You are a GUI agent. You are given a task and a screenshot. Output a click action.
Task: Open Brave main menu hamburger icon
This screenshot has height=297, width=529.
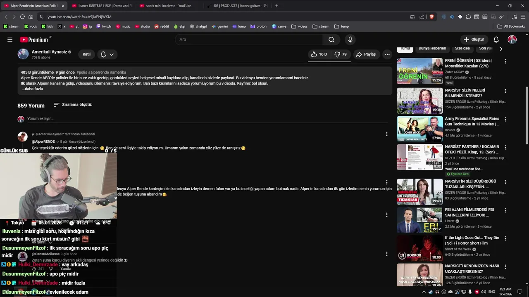point(523,17)
